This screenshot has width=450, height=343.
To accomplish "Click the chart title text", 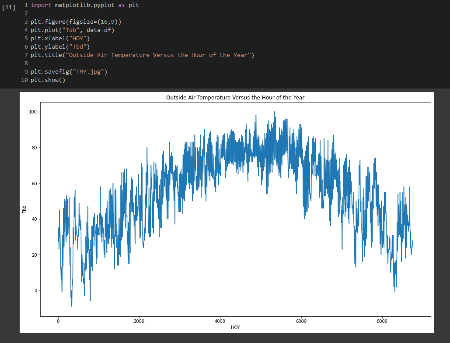I will (x=235, y=97).
